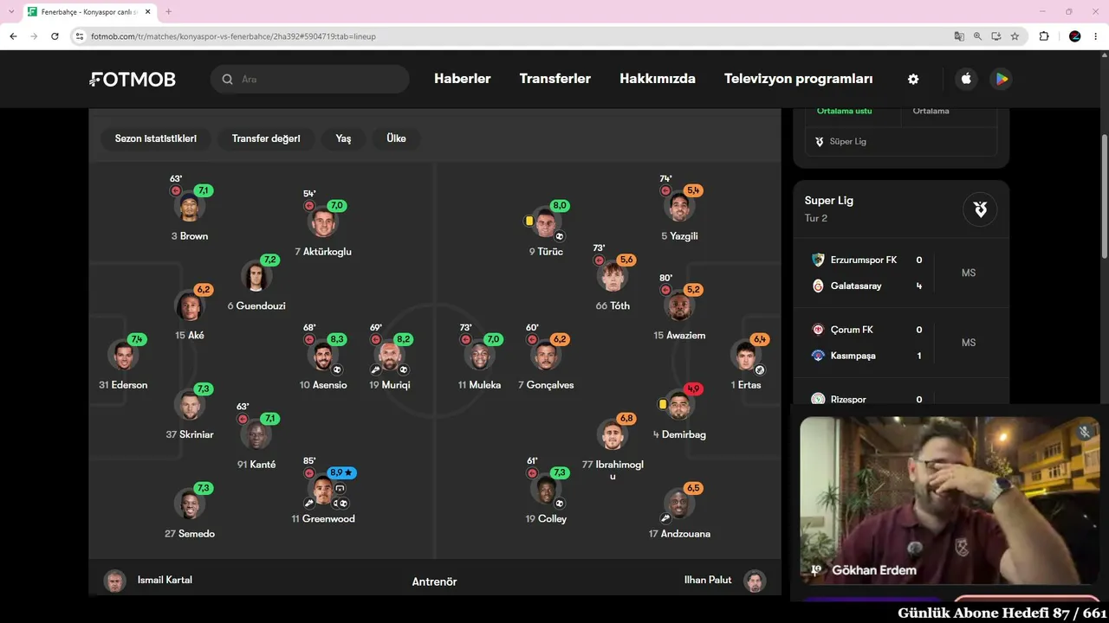This screenshot has height=623, width=1109.
Task: Click the page vertical scrollbar
Action: coord(1104,196)
